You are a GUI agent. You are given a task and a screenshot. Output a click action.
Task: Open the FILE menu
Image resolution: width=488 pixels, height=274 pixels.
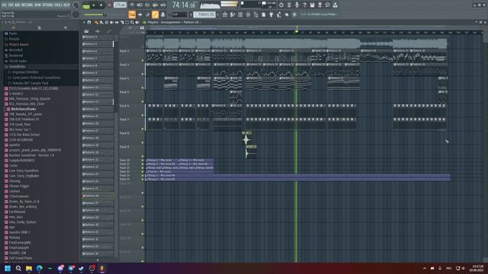(x=5, y=5)
